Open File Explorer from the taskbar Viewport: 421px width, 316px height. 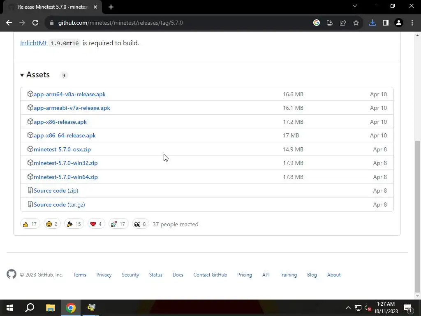[x=50, y=308]
